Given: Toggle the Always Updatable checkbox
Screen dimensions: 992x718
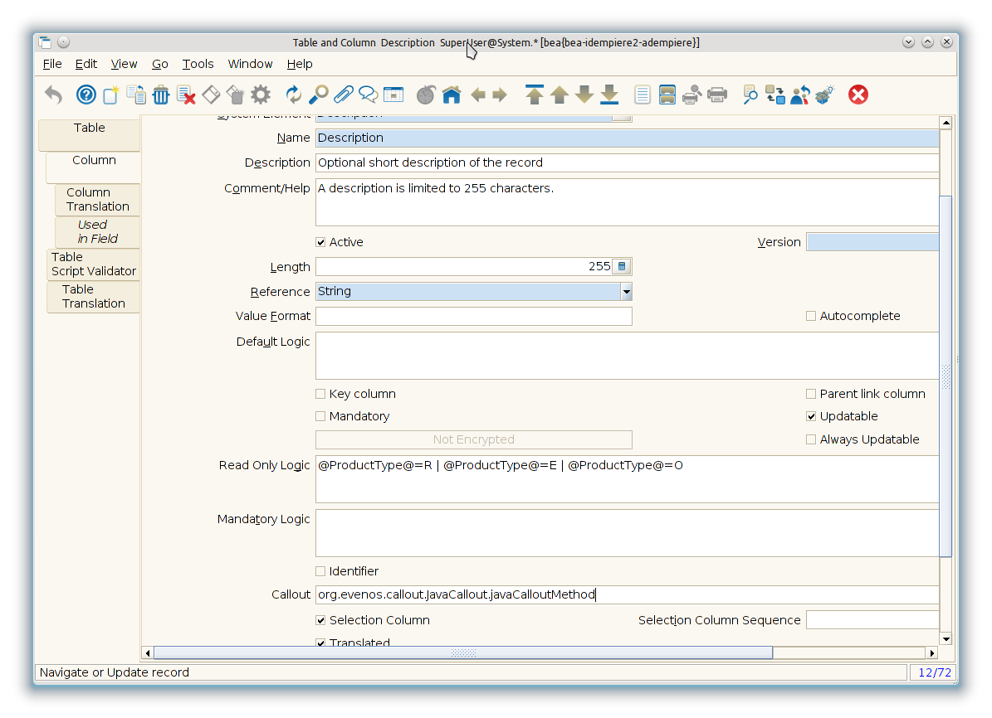Looking at the screenshot, I should [811, 440].
